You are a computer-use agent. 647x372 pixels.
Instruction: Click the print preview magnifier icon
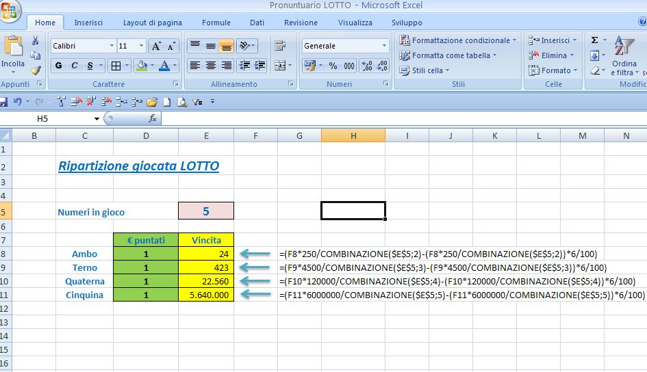(182, 102)
